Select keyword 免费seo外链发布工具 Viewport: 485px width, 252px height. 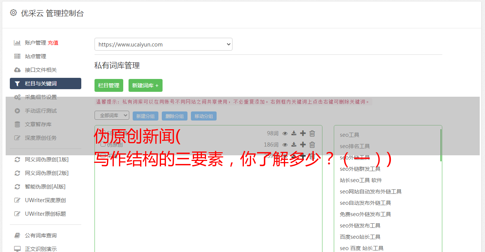[x=366, y=214]
